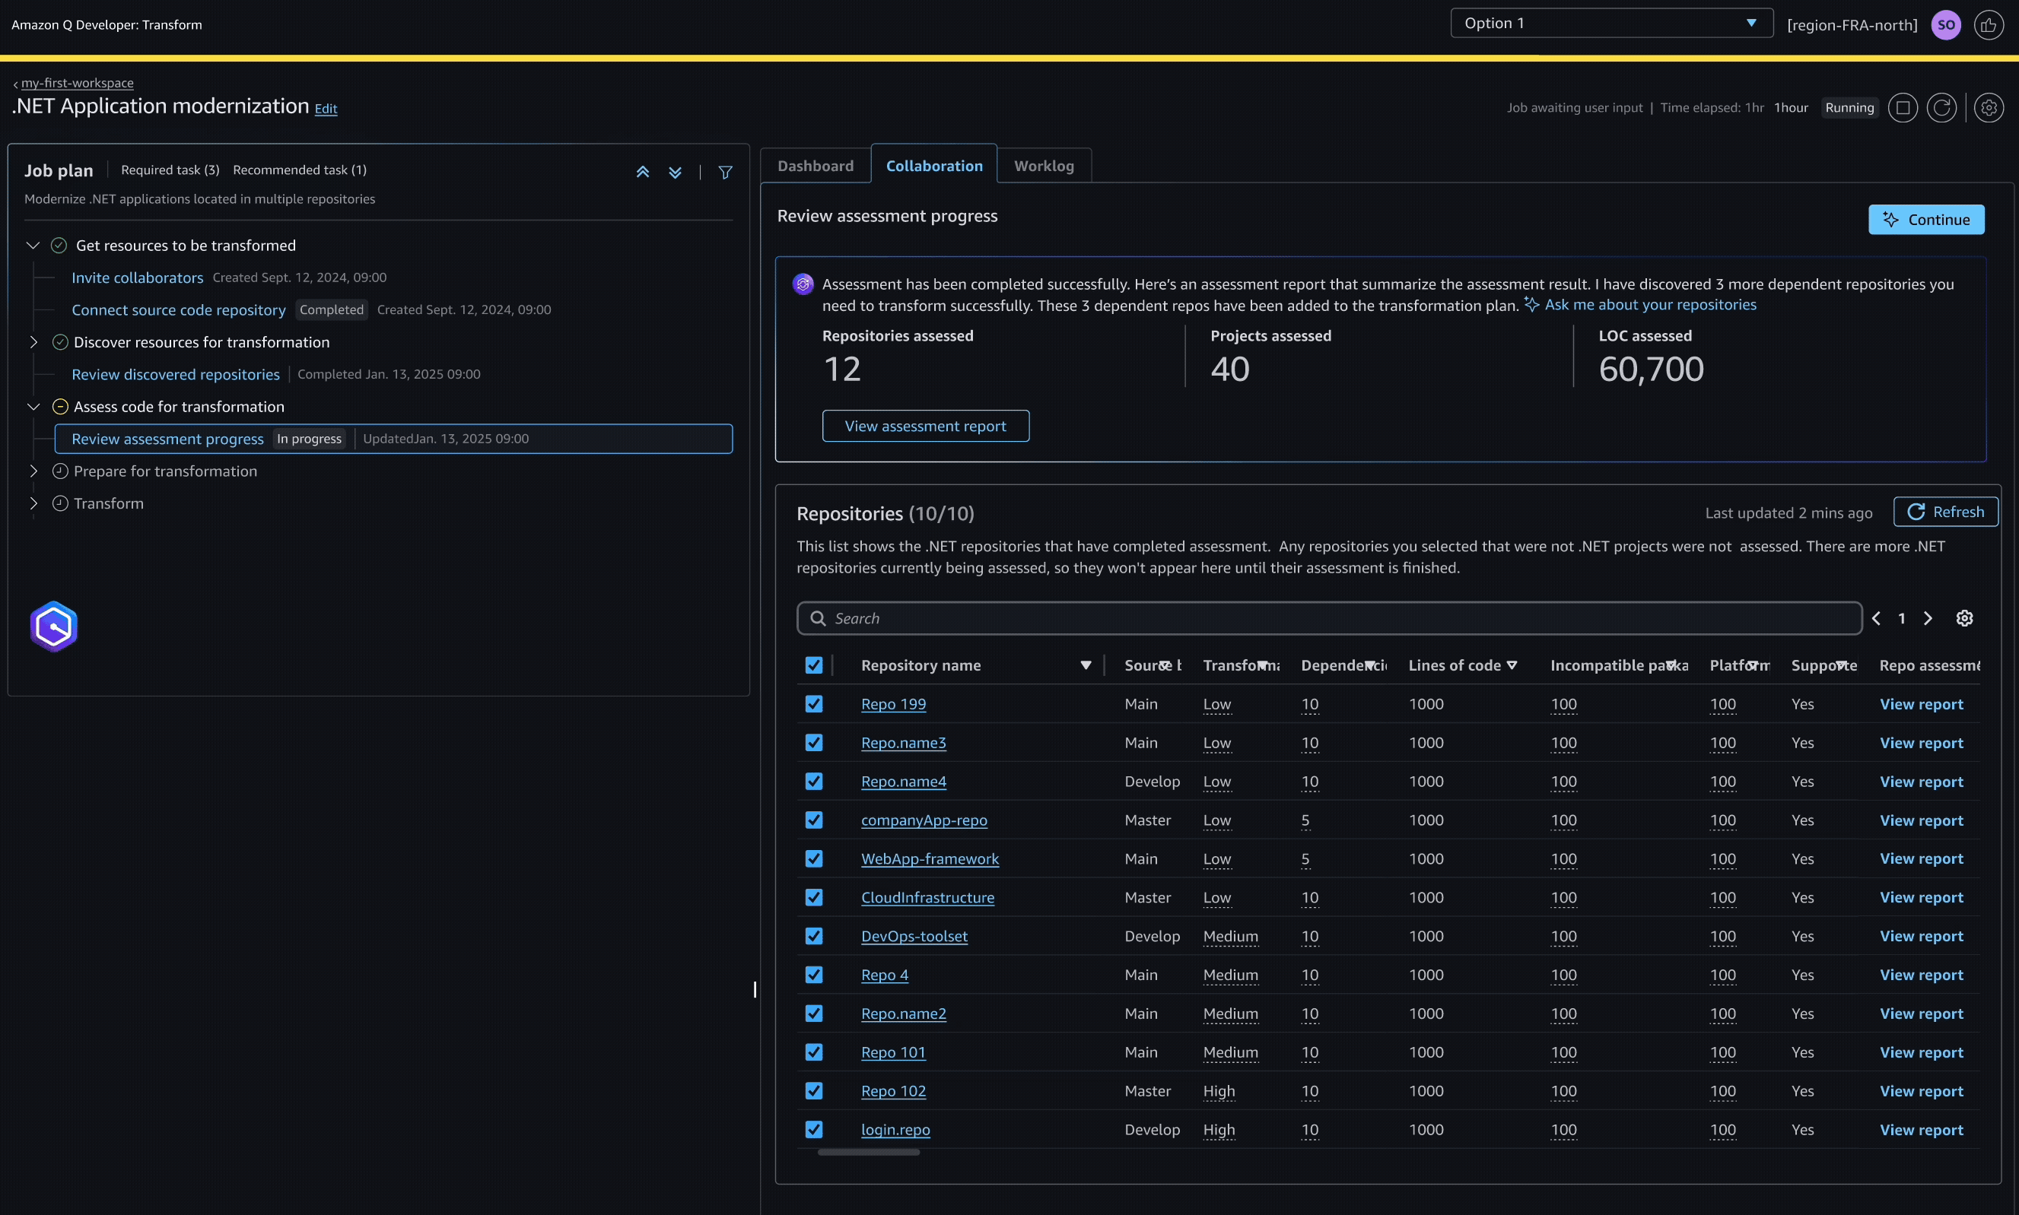Click the restart job icon
Screen dimensions: 2019x1215
pos(1942,107)
